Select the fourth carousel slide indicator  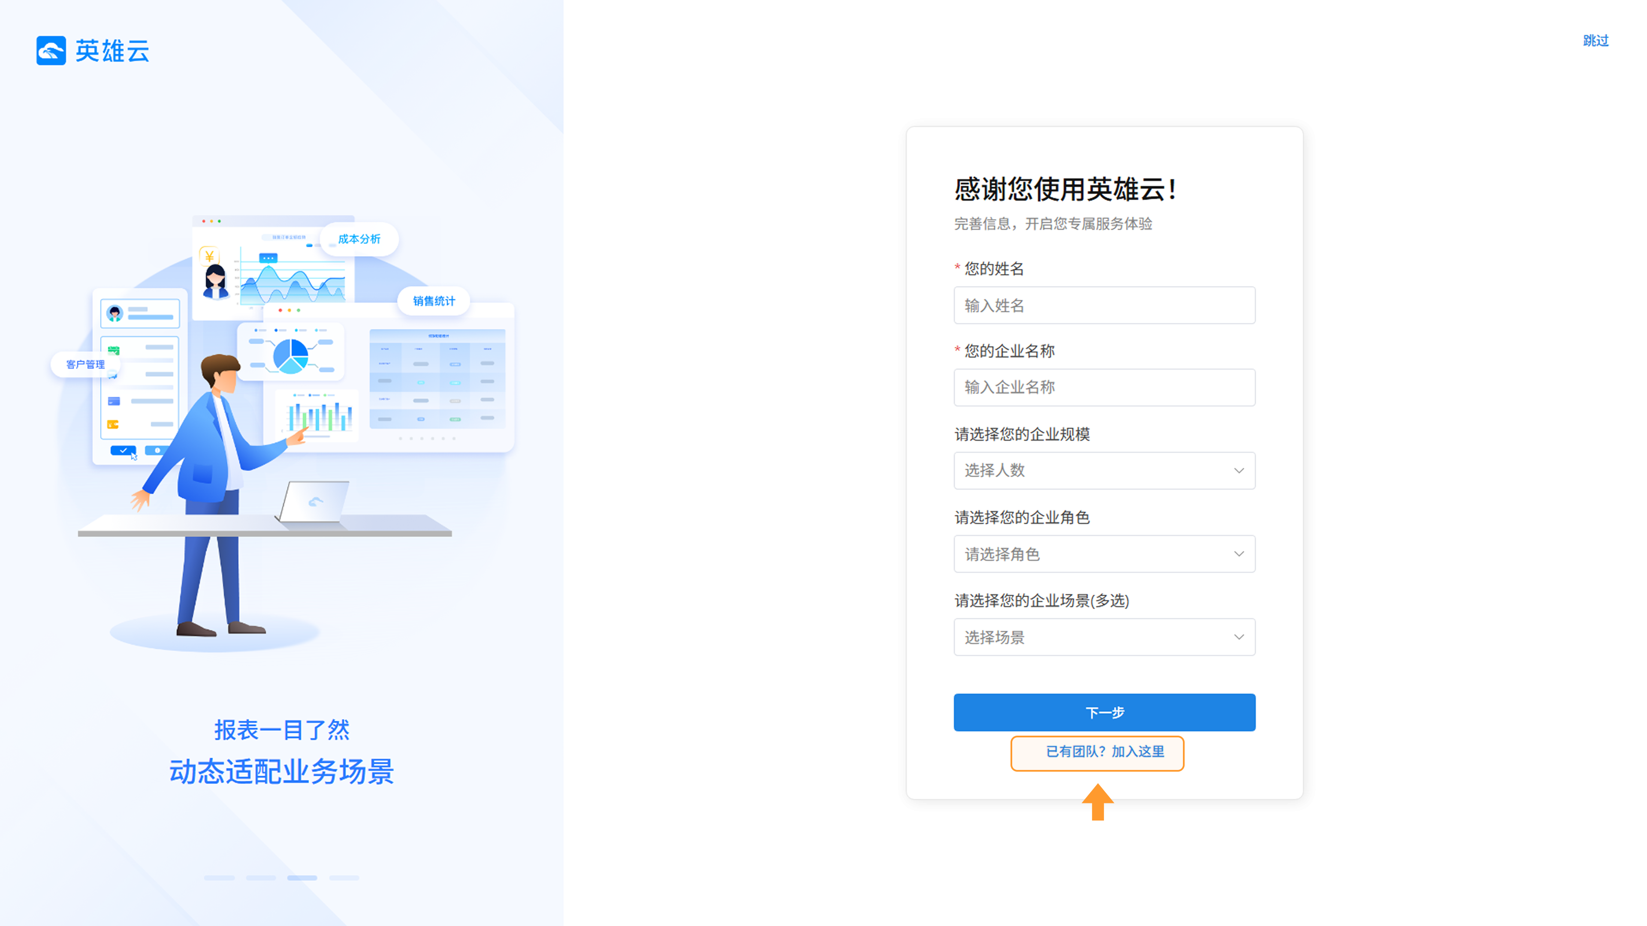[x=344, y=878]
